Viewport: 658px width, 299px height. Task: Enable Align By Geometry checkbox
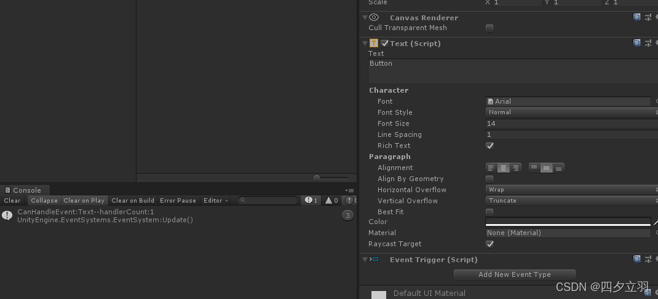click(x=490, y=179)
